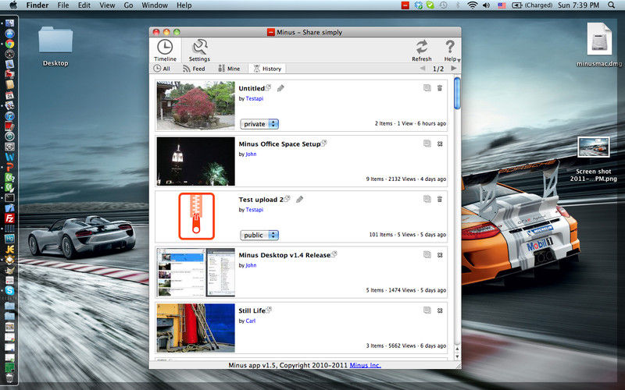Click '101 Items · 5 Views · 5 days ago' text

[x=407, y=235]
